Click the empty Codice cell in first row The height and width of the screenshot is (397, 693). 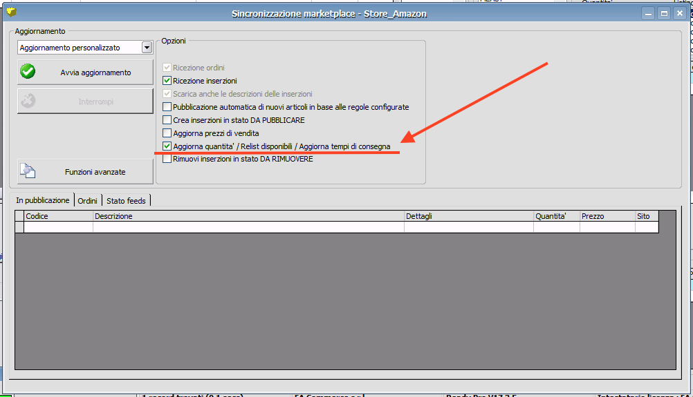58,227
